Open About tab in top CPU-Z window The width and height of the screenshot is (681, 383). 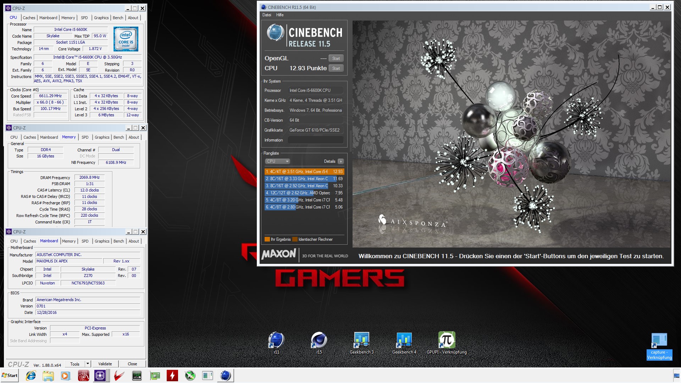(x=133, y=18)
